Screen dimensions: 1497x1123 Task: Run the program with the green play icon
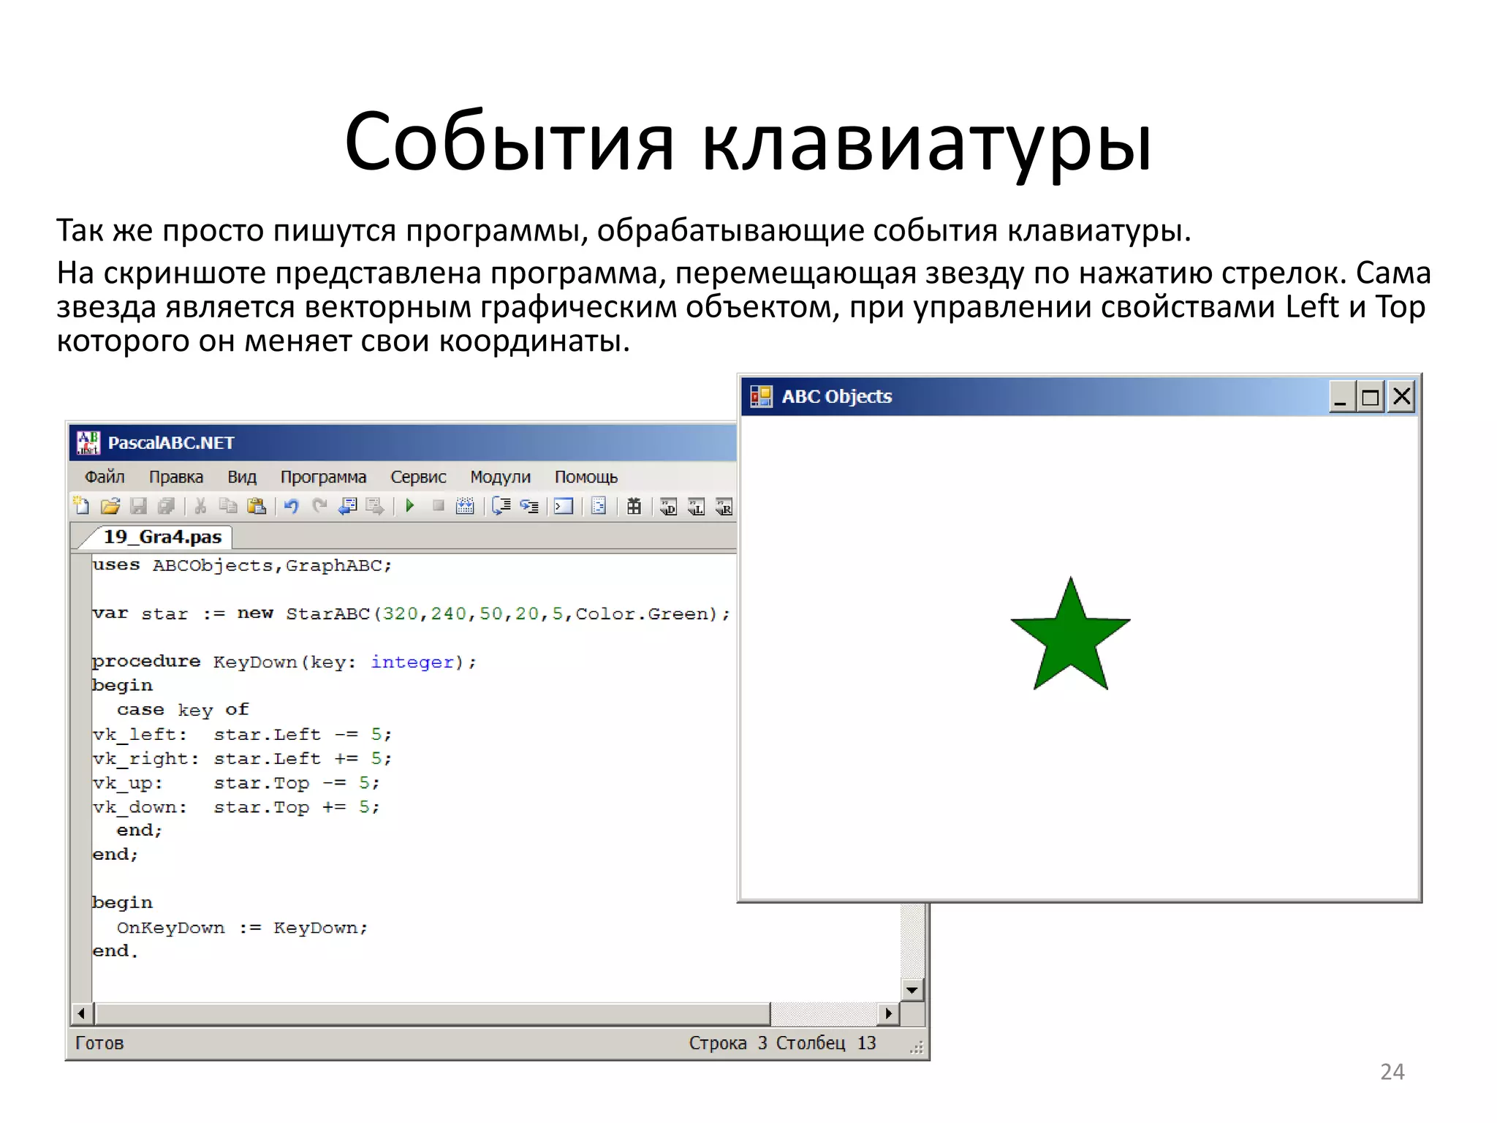[410, 506]
